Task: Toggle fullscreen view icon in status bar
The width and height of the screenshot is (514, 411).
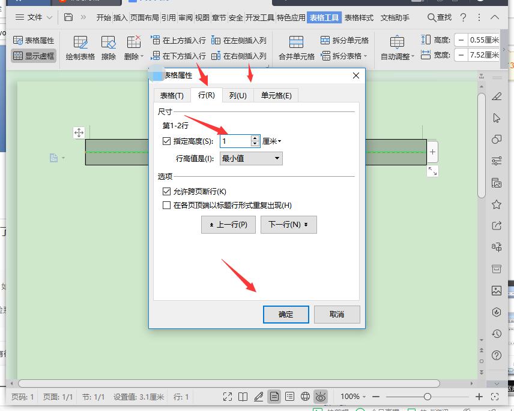Action: (228, 397)
